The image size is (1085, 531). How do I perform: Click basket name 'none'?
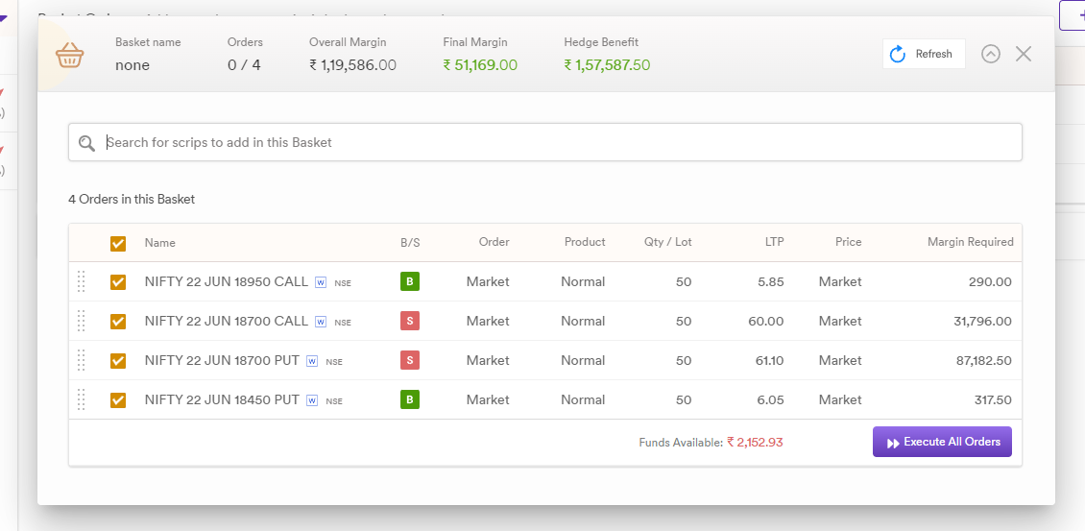pos(133,65)
